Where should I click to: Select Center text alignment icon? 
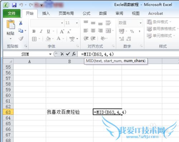[93, 31]
